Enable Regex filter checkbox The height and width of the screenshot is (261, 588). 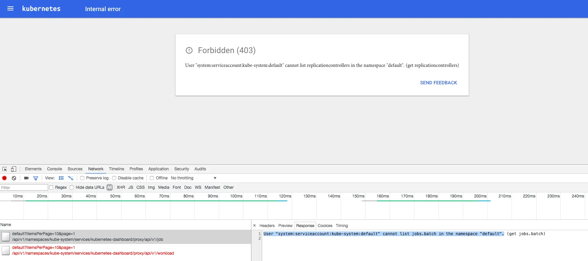(51, 187)
